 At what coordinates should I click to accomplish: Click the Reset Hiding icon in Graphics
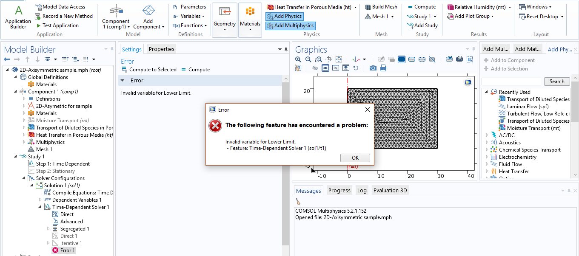[356, 68]
